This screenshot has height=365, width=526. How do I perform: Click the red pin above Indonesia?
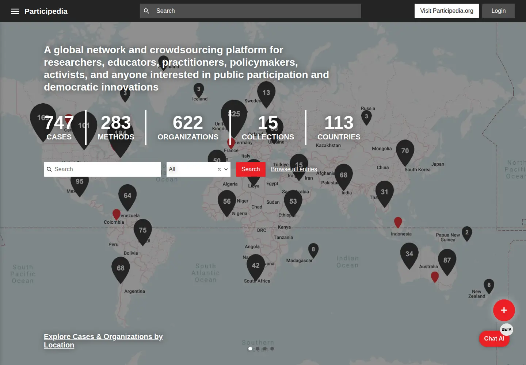[x=398, y=222]
